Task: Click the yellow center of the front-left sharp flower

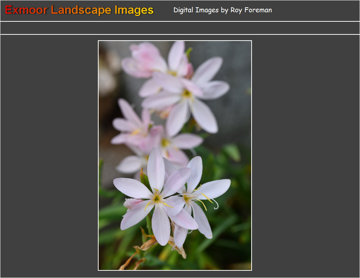Action: [x=157, y=198]
